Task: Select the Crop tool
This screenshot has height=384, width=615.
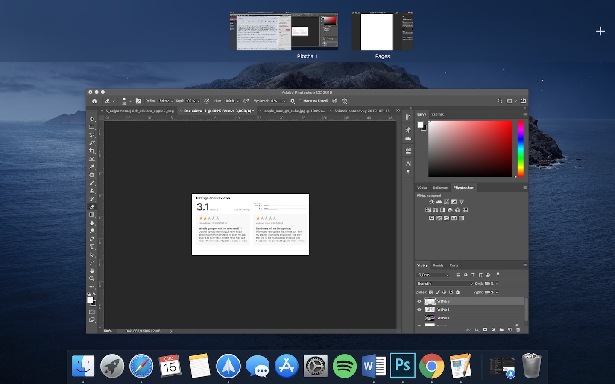Action: pyautogui.click(x=92, y=151)
